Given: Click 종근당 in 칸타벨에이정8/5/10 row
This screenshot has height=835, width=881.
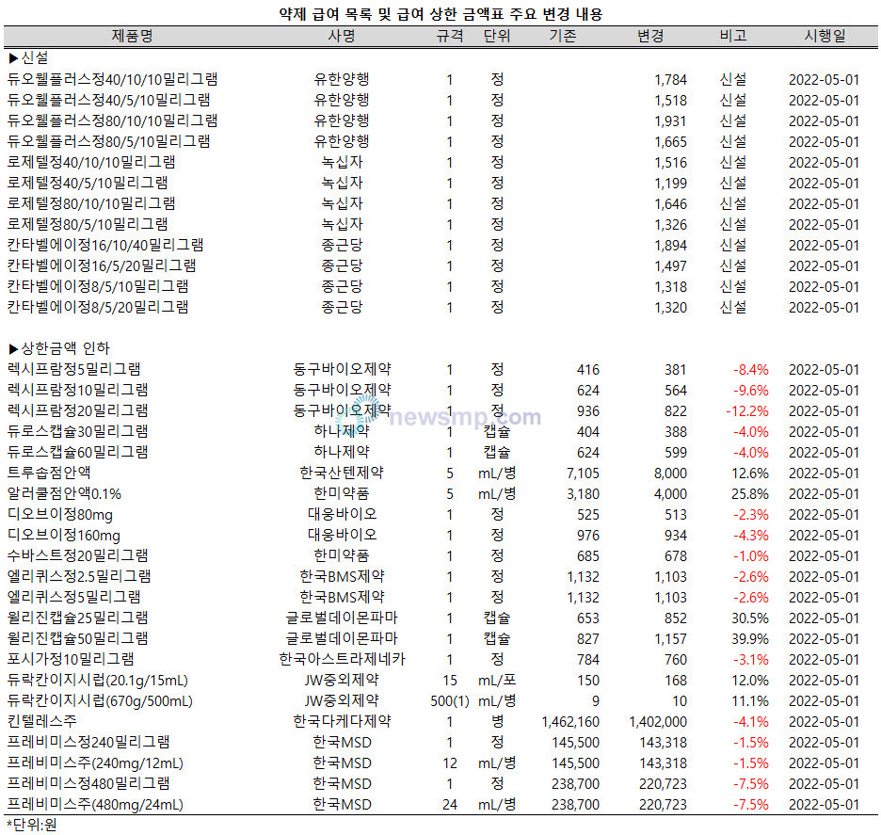Looking at the screenshot, I should (342, 286).
